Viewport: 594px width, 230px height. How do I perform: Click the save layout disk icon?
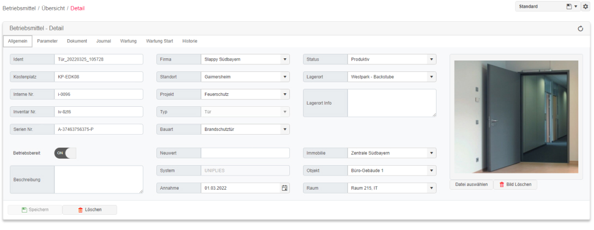coord(568,7)
